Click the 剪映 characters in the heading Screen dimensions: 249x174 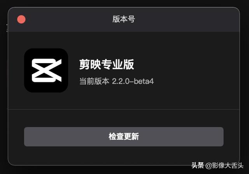pyautogui.click(x=90, y=64)
